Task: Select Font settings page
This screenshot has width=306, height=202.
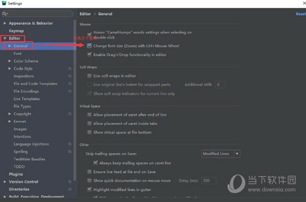Action: pyautogui.click(x=18, y=53)
